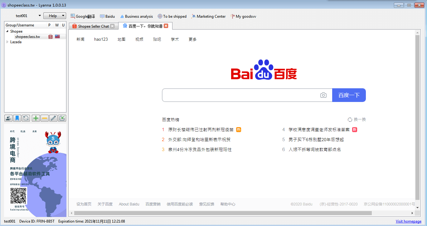Click the 百度营销 footer link
The image size is (427, 226).
tap(153, 204)
